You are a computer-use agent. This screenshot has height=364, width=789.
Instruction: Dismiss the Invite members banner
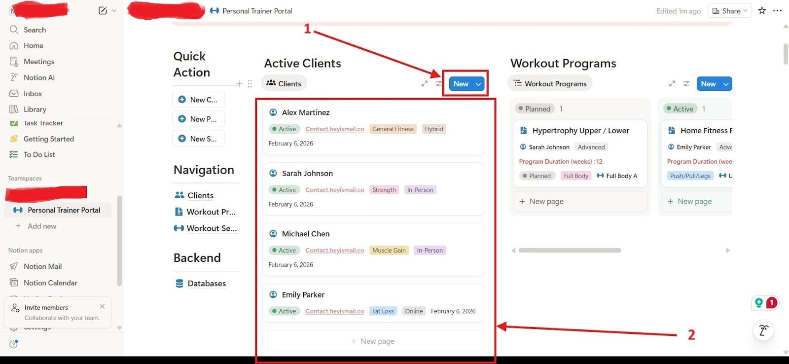[102, 306]
